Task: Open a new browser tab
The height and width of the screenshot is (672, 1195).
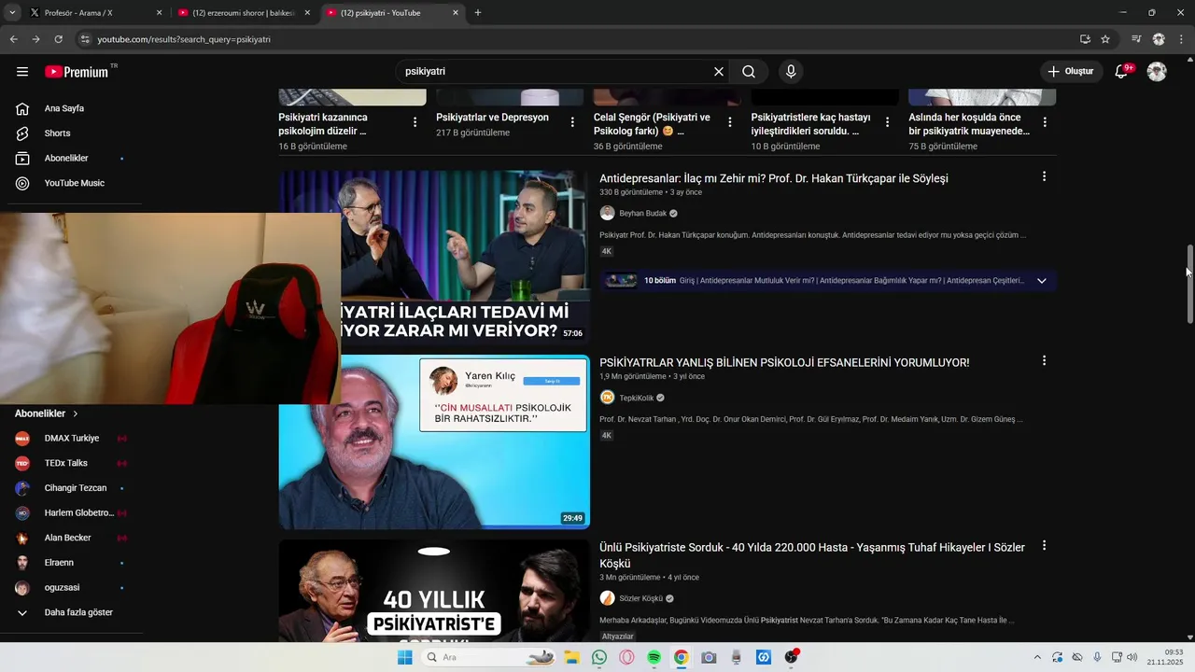Action: (478, 13)
